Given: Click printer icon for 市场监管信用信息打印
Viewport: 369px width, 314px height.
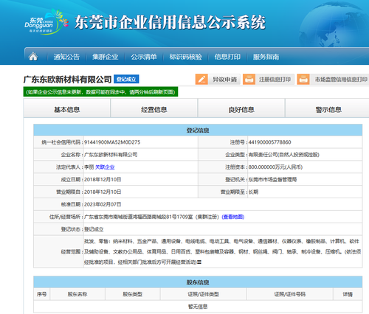Looking at the screenshot, I should click(x=303, y=80).
